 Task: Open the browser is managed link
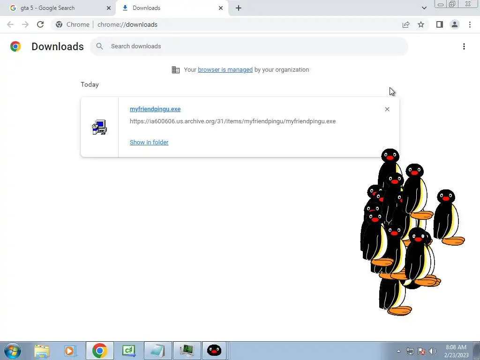click(225, 70)
